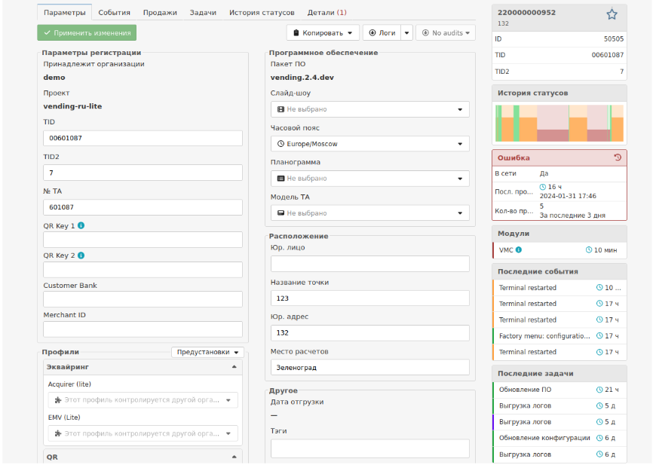Image resolution: width=656 pixels, height=465 pixels.
Task: Click the icon in Планограмма field
Action: coord(280,178)
